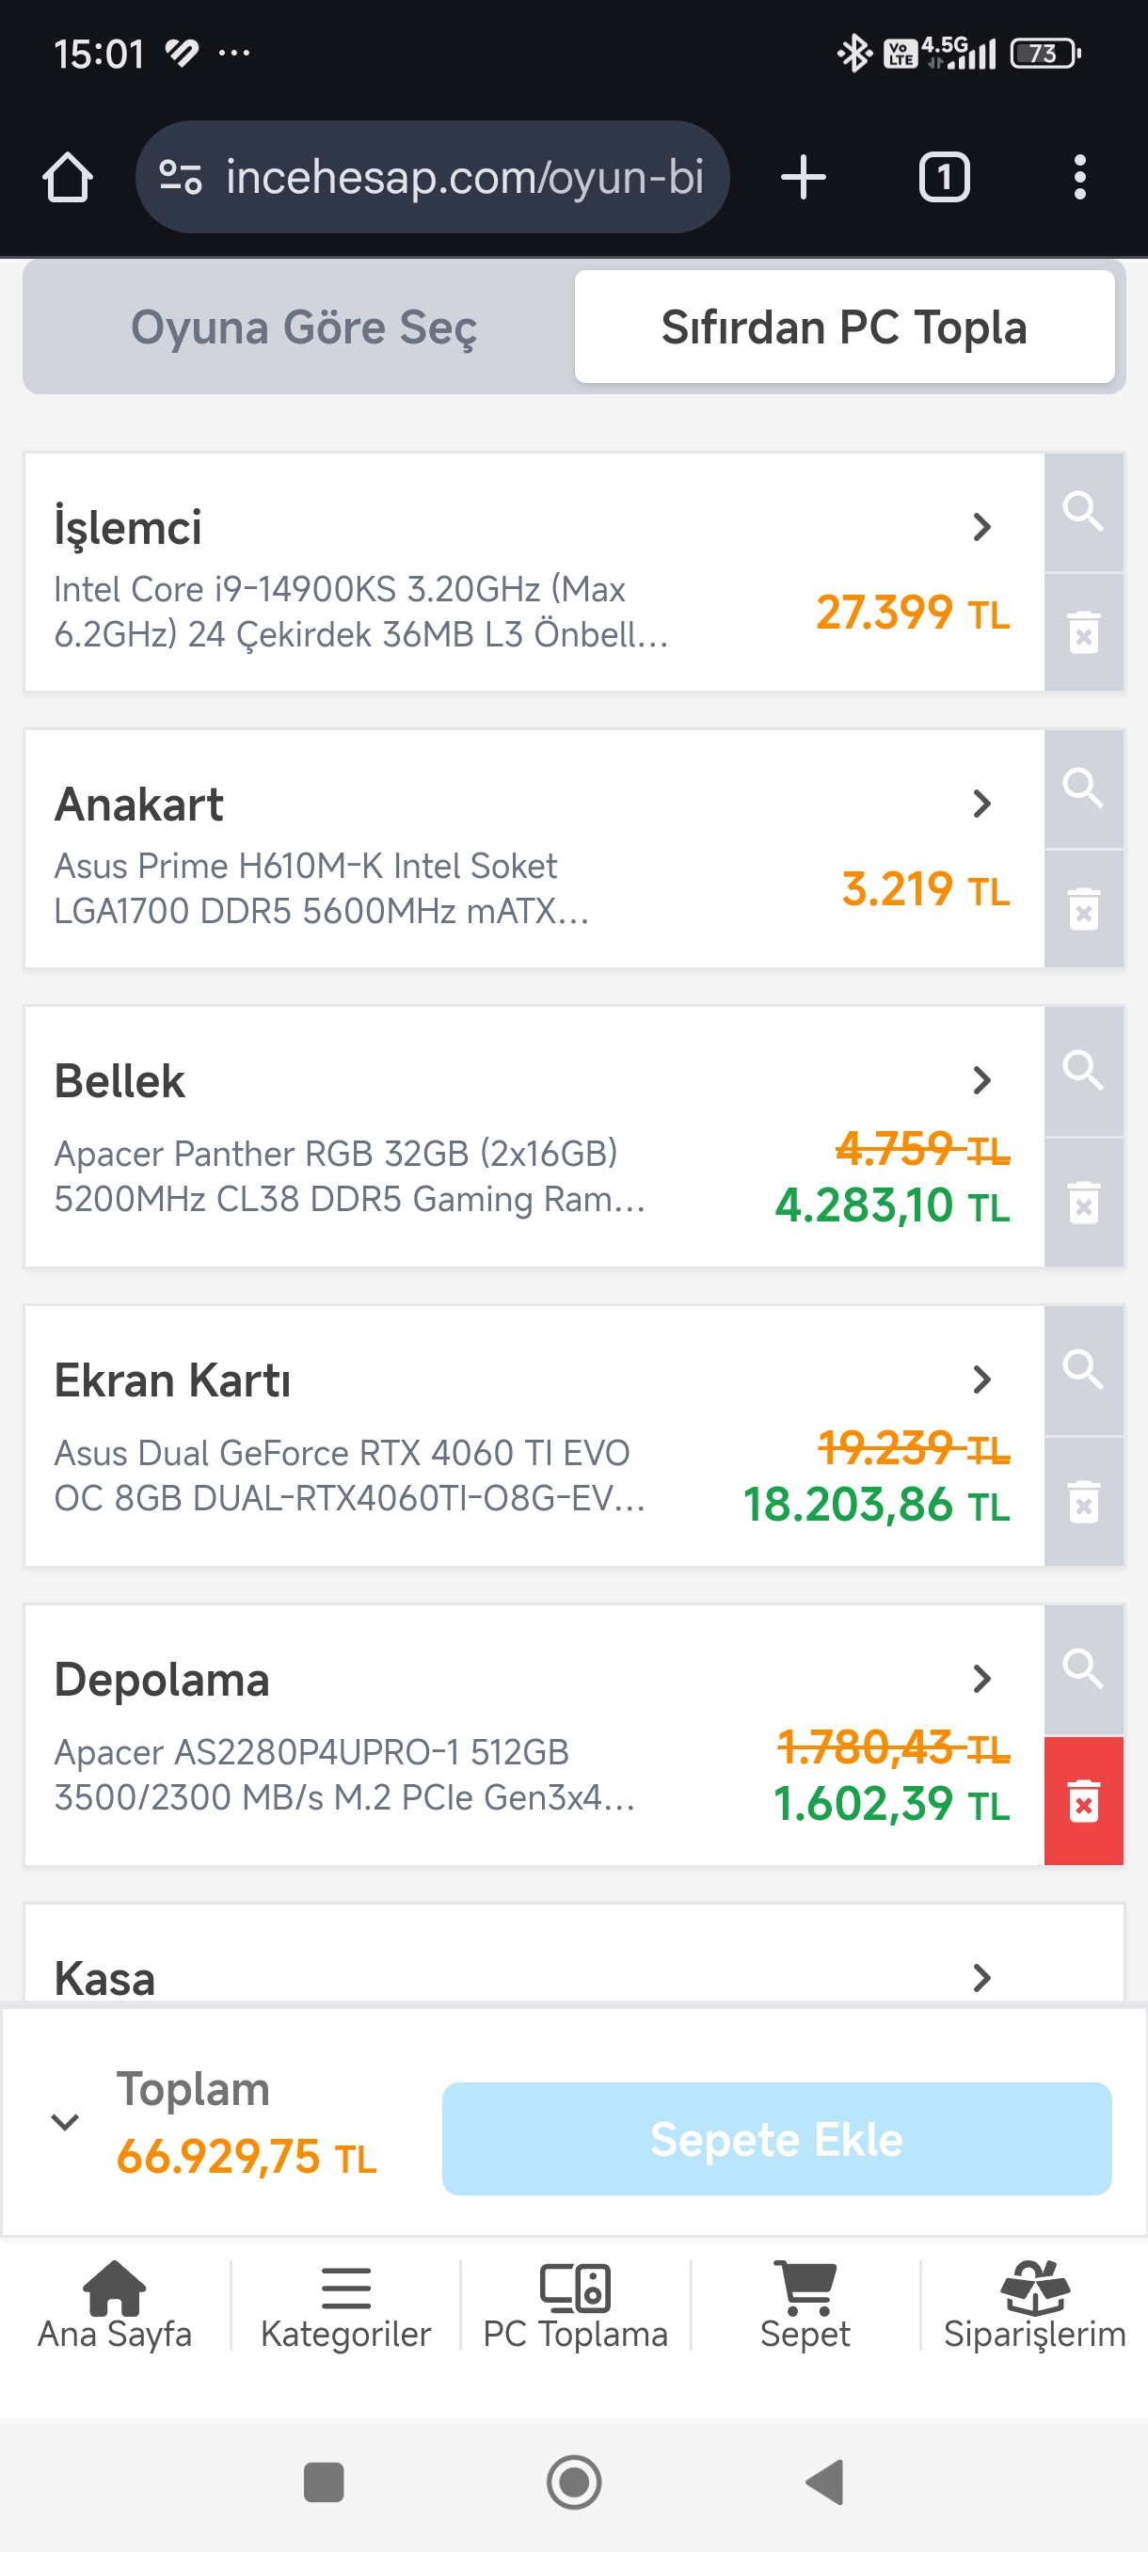This screenshot has height=2552, width=1148.
Task: Go to Siparişlerim in bottom navigation
Action: pos(1034,2305)
